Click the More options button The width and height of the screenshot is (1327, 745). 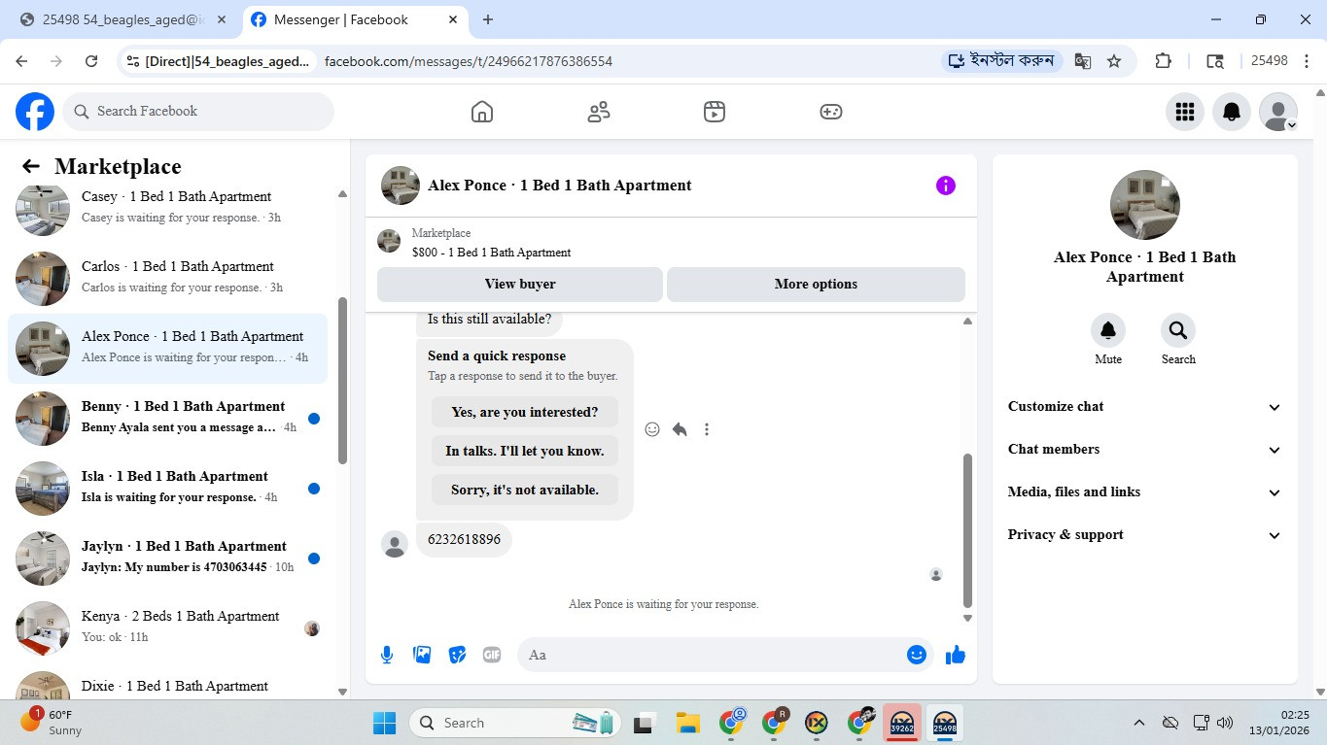[816, 285]
